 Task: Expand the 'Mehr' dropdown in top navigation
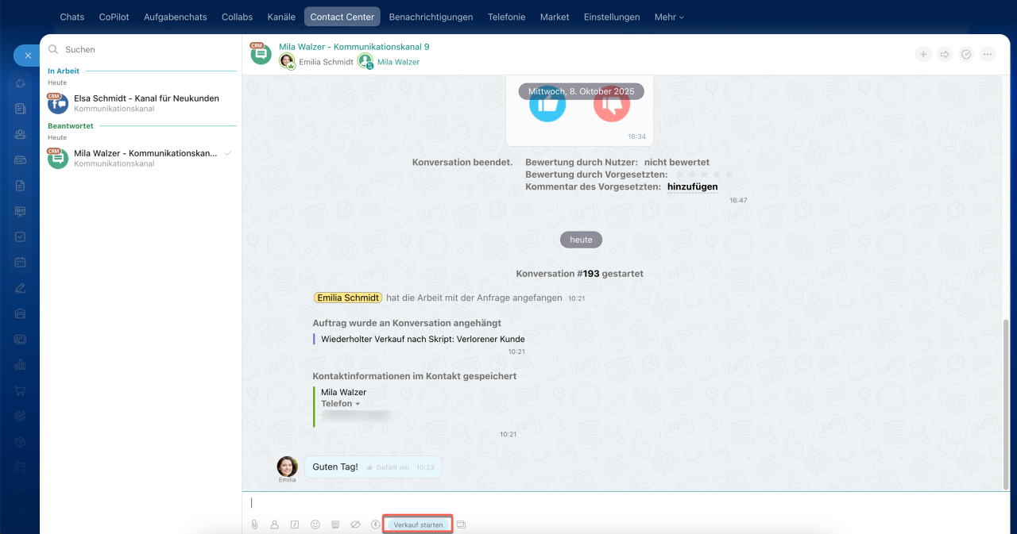668,17
